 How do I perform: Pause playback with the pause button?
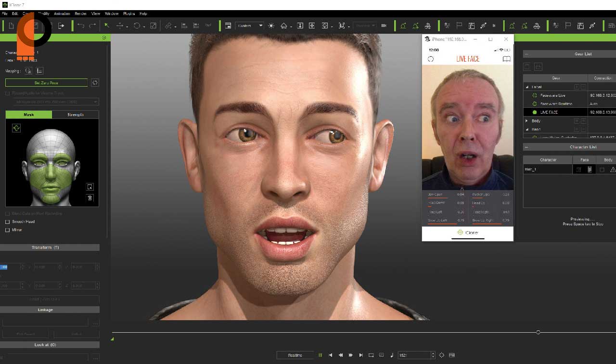click(x=320, y=355)
